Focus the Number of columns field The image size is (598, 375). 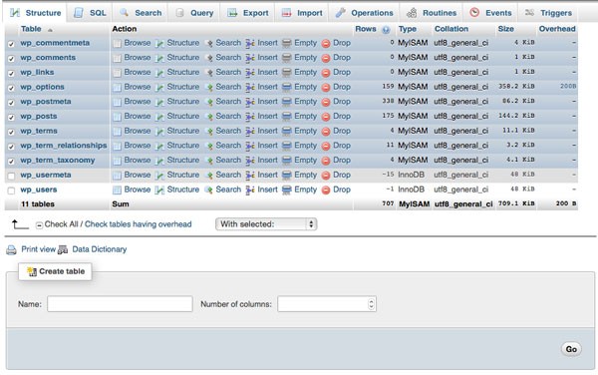tap(327, 304)
